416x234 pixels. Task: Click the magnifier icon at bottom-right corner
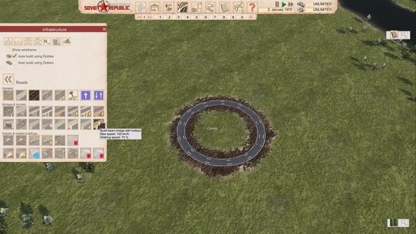pos(404,222)
